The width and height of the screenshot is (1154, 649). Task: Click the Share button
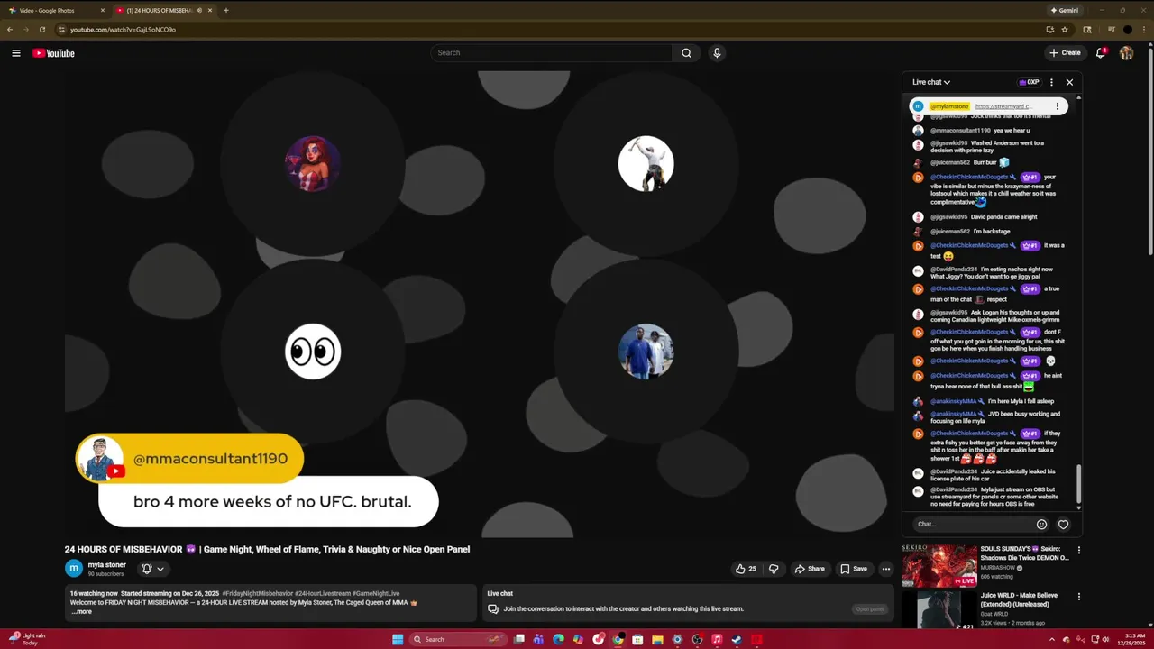click(809, 569)
